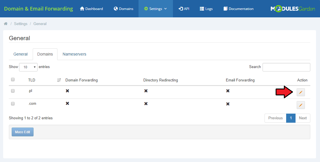Viewport: 320px width, 162px height.
Task: Go to Previous page
Action: [275, 118]
